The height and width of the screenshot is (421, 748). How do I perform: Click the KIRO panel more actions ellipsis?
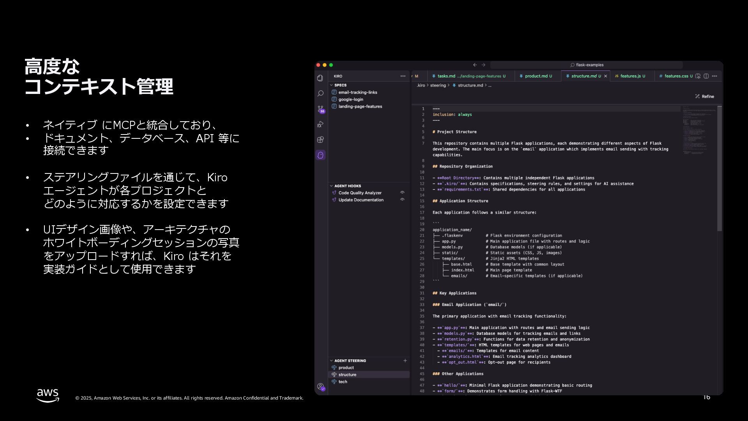tap(403, 76)
